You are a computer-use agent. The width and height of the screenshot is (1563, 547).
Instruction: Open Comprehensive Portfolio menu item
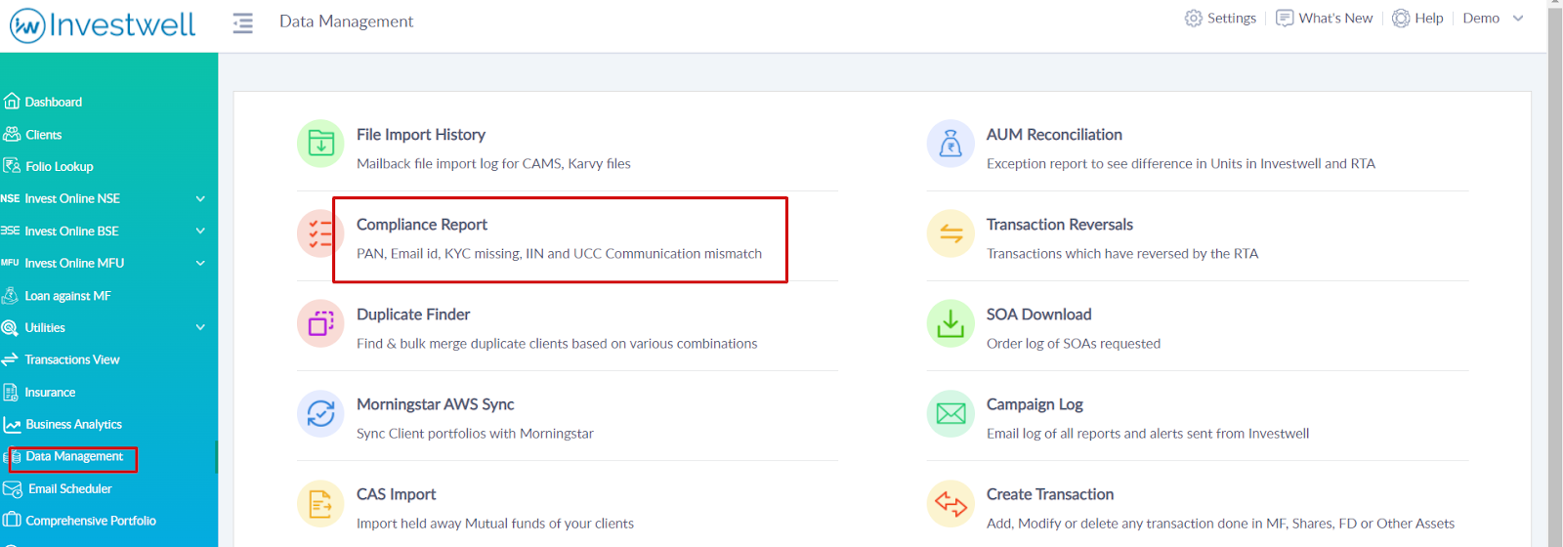click(x=91, y=521)
